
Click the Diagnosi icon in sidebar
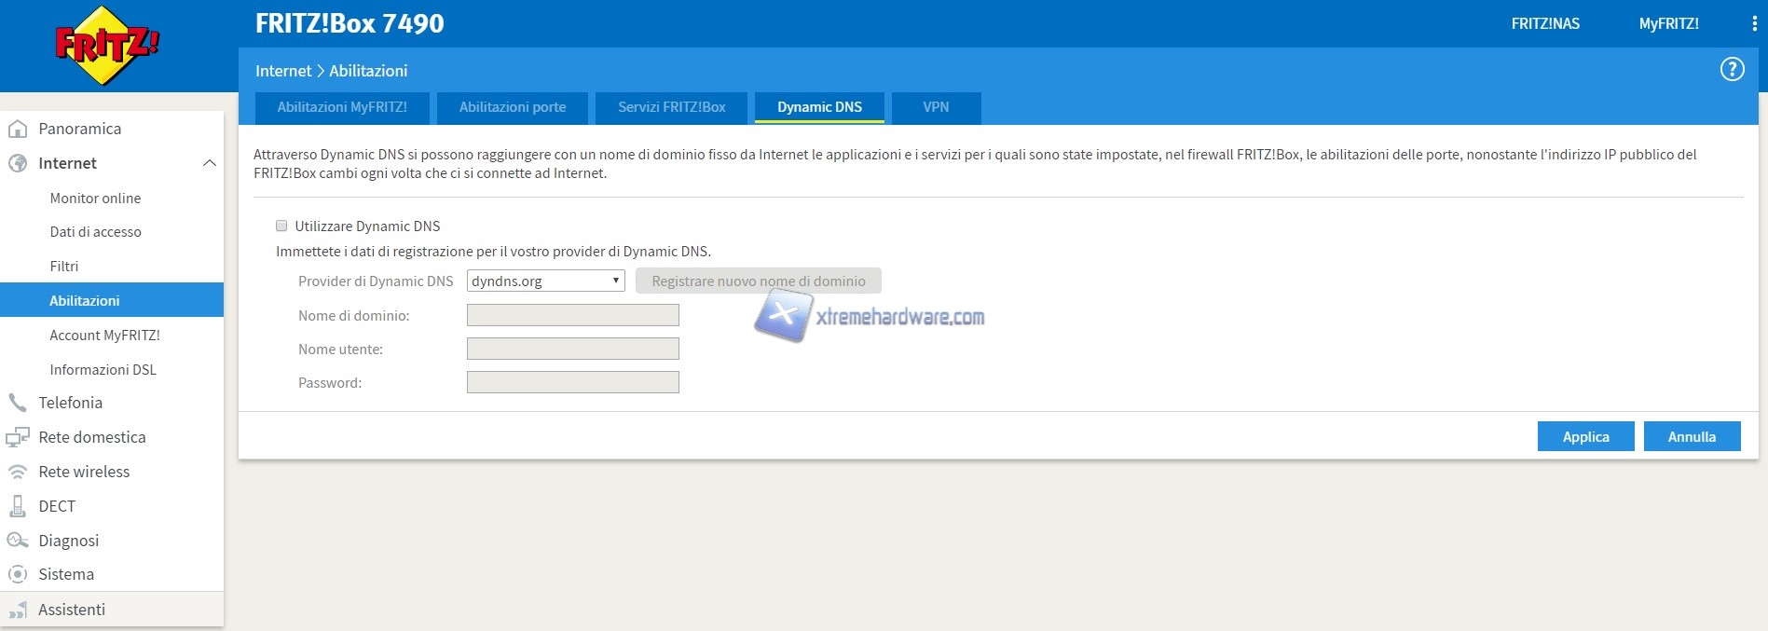(18, 541)
